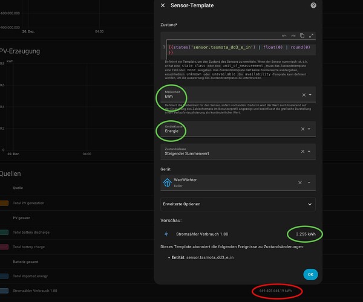Expand the code editor to fullscreen
The height and width of the screenshot is (302, 363).
(311, 36)
